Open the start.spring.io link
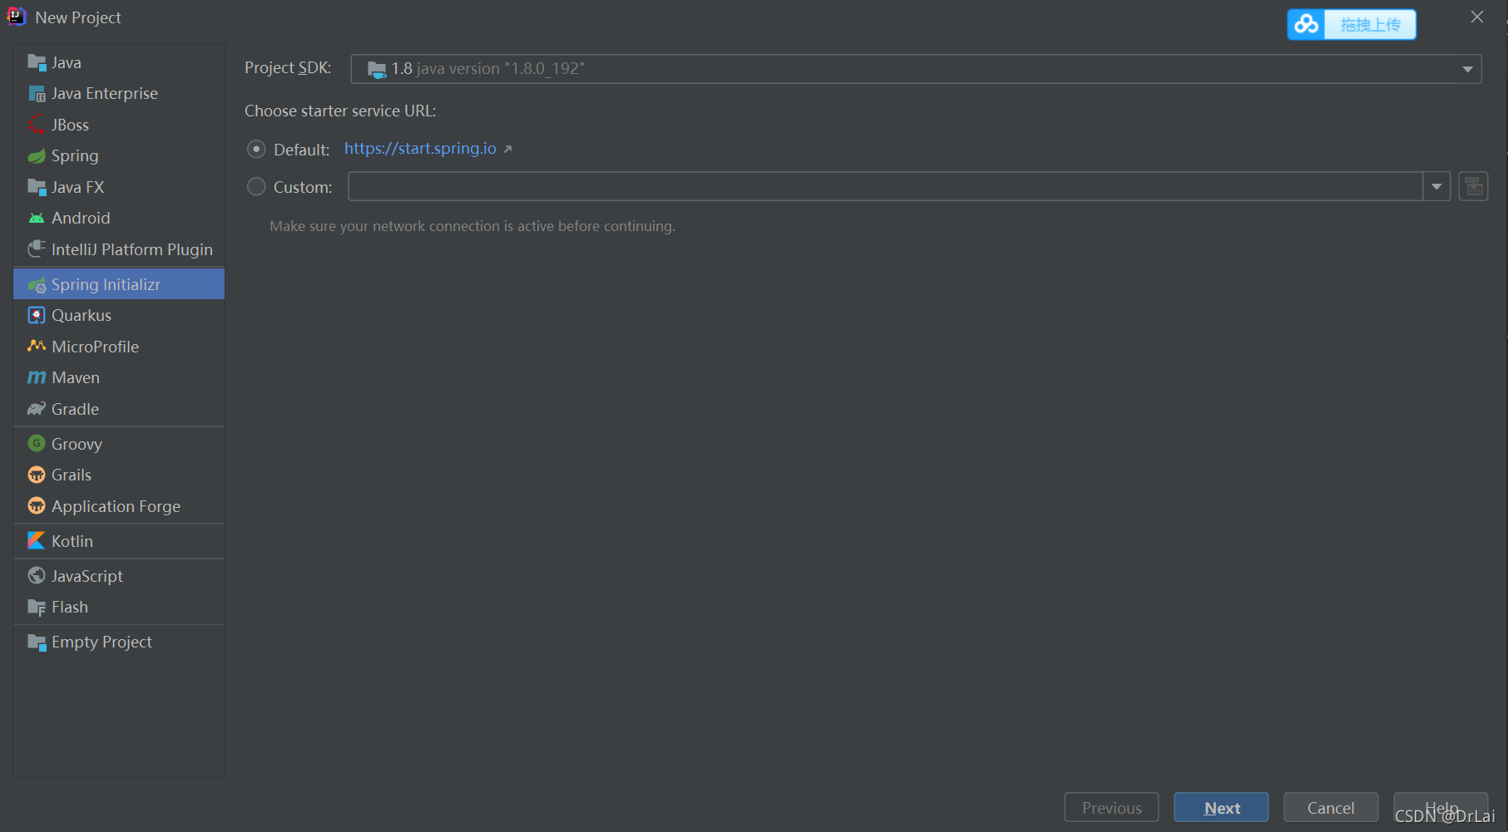The width and height of the screenshot is (1508, 832). [x=420, y=149]
